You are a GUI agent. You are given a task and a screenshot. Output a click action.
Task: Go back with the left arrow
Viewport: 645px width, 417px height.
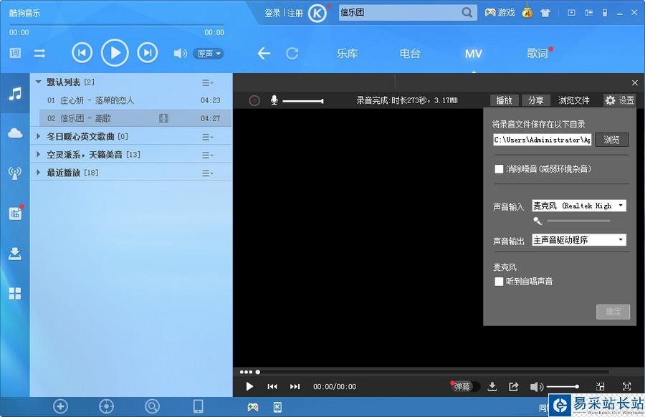point(264,54)
